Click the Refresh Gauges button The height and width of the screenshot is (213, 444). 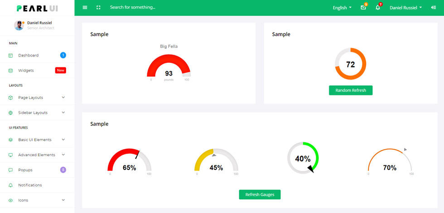coord(260,194)
